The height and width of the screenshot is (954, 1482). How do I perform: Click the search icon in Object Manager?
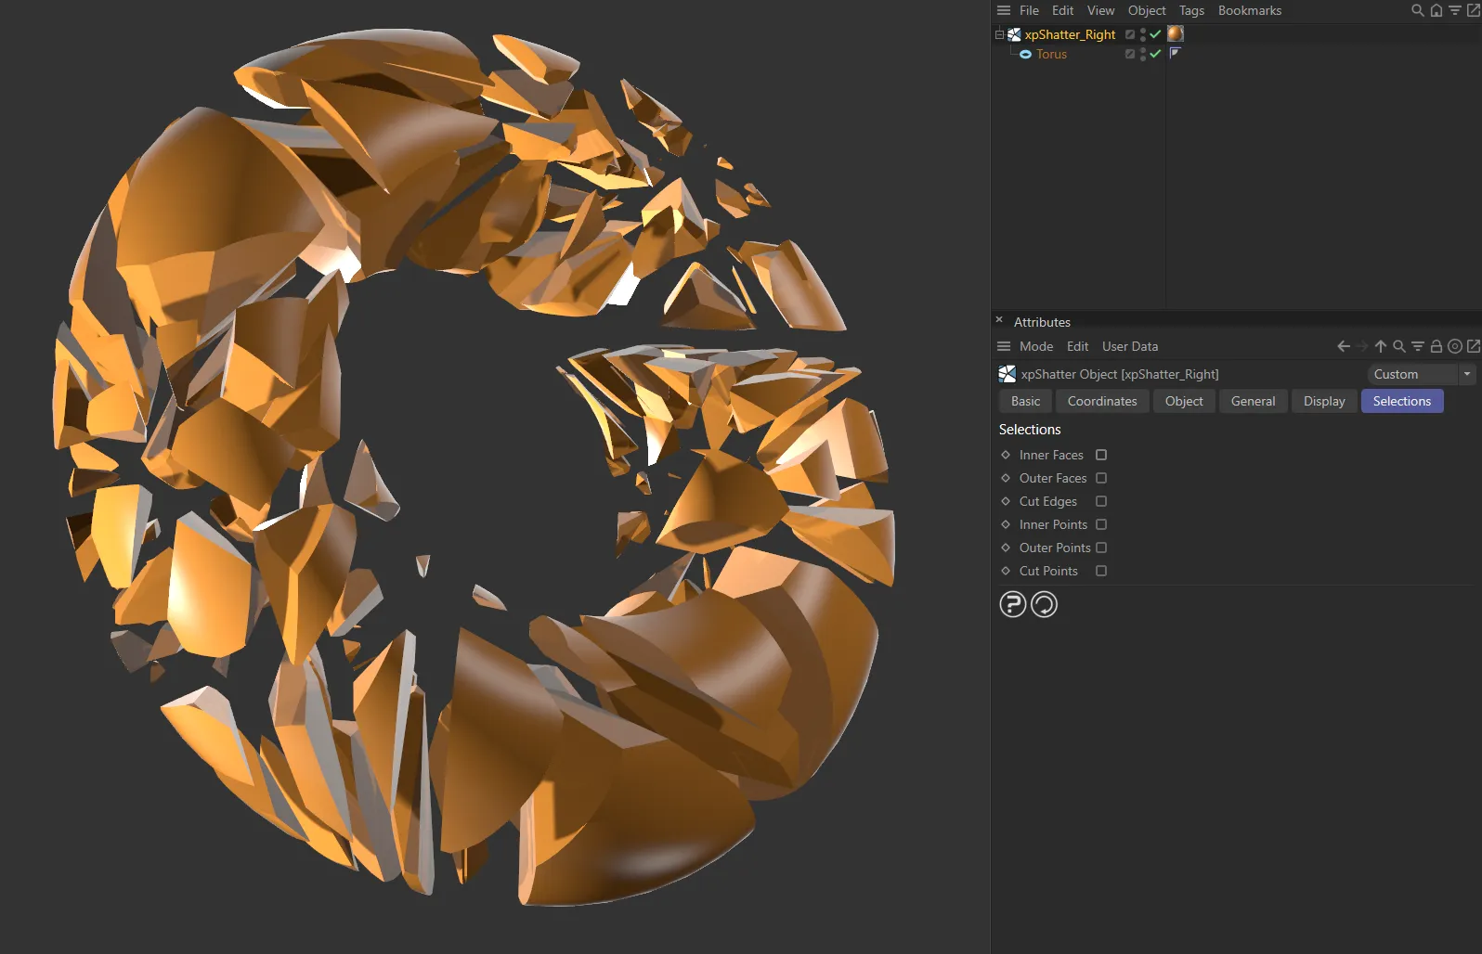coord(1417,10)
